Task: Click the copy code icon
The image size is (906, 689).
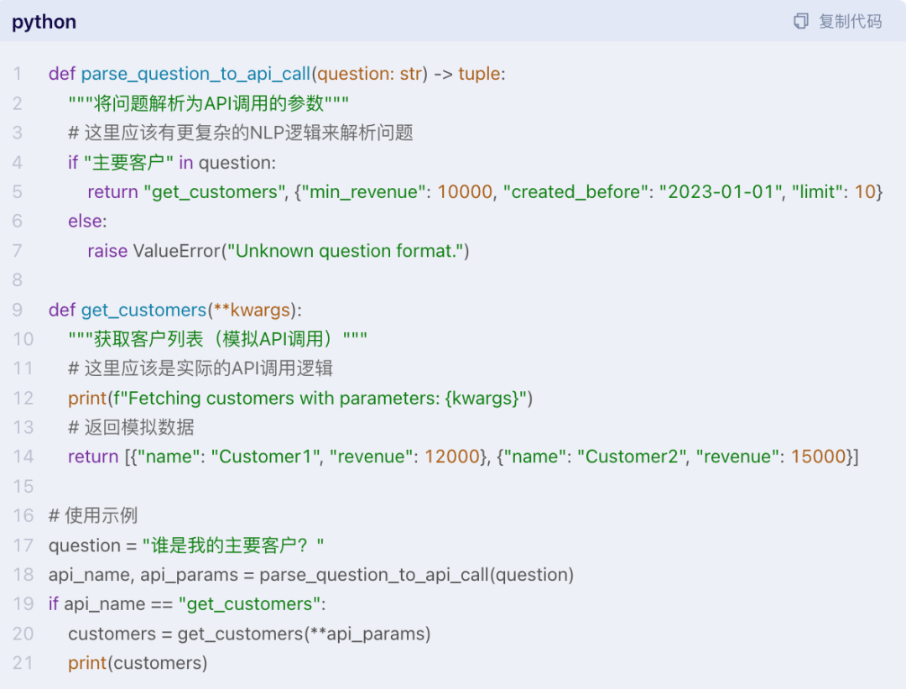Action: (801, 22)
